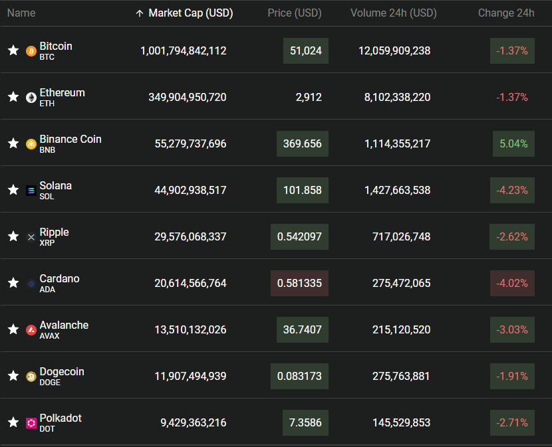Select the Polkadot change -2.71%
The image size is (552, 447).
pos(512,422)
